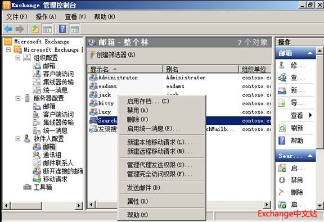Click the 导... export list icon in actions pane

click(x=282, y=103)
